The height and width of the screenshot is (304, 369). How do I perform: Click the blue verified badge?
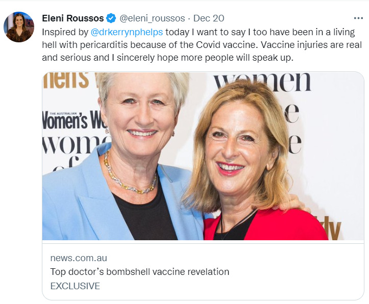pyautogui.click(x=111, y=18)
